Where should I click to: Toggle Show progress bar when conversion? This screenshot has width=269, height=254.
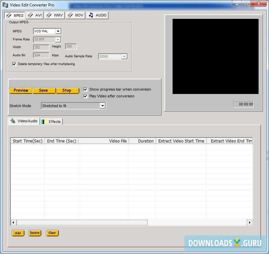coord(85,89)
